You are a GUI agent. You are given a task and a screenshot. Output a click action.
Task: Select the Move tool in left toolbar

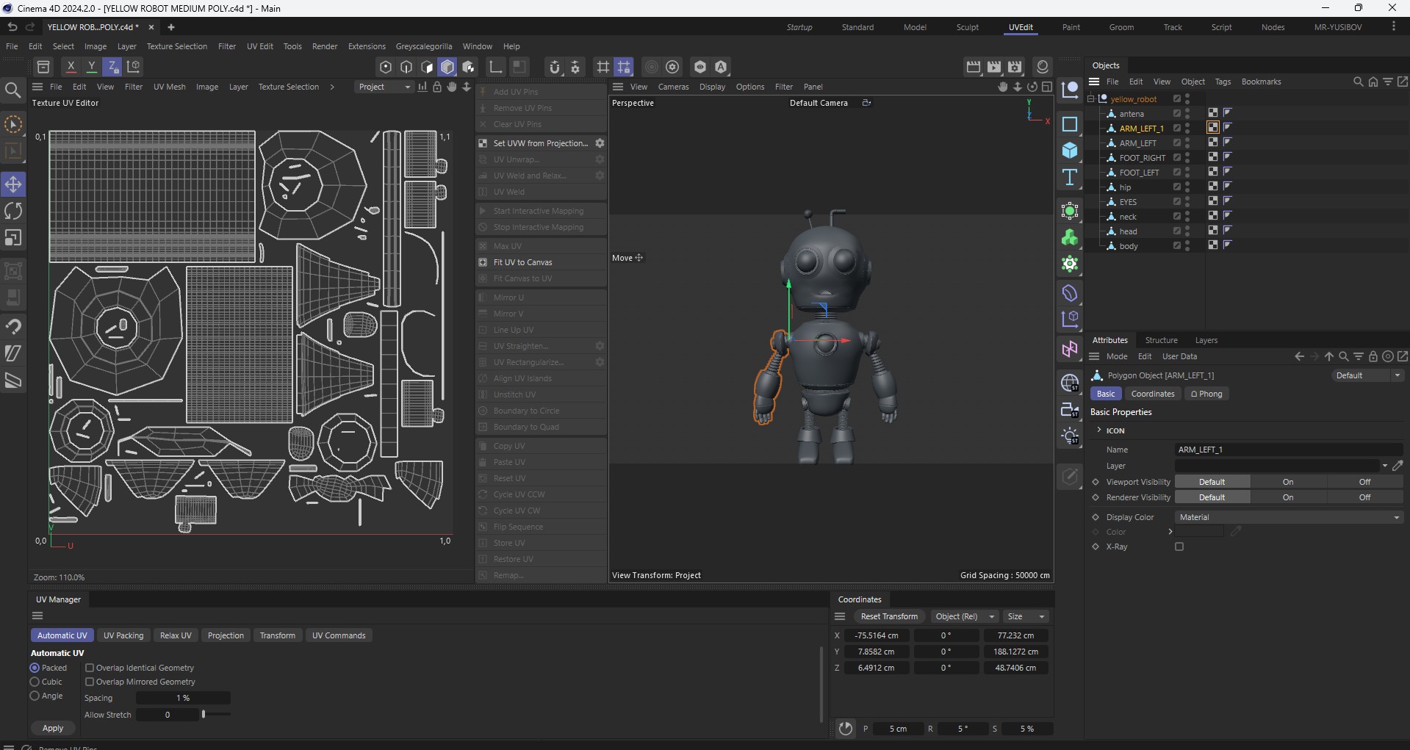tap(13, 184)
